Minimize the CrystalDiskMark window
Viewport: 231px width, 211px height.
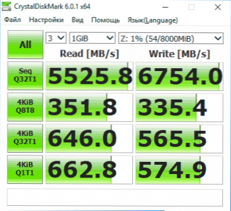tap(165, 7)
